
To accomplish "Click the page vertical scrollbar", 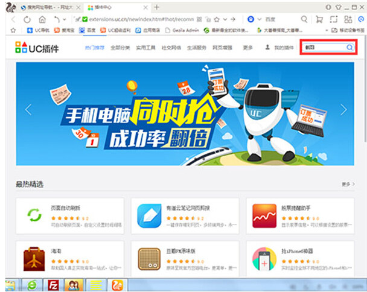I will click(365, 89).
